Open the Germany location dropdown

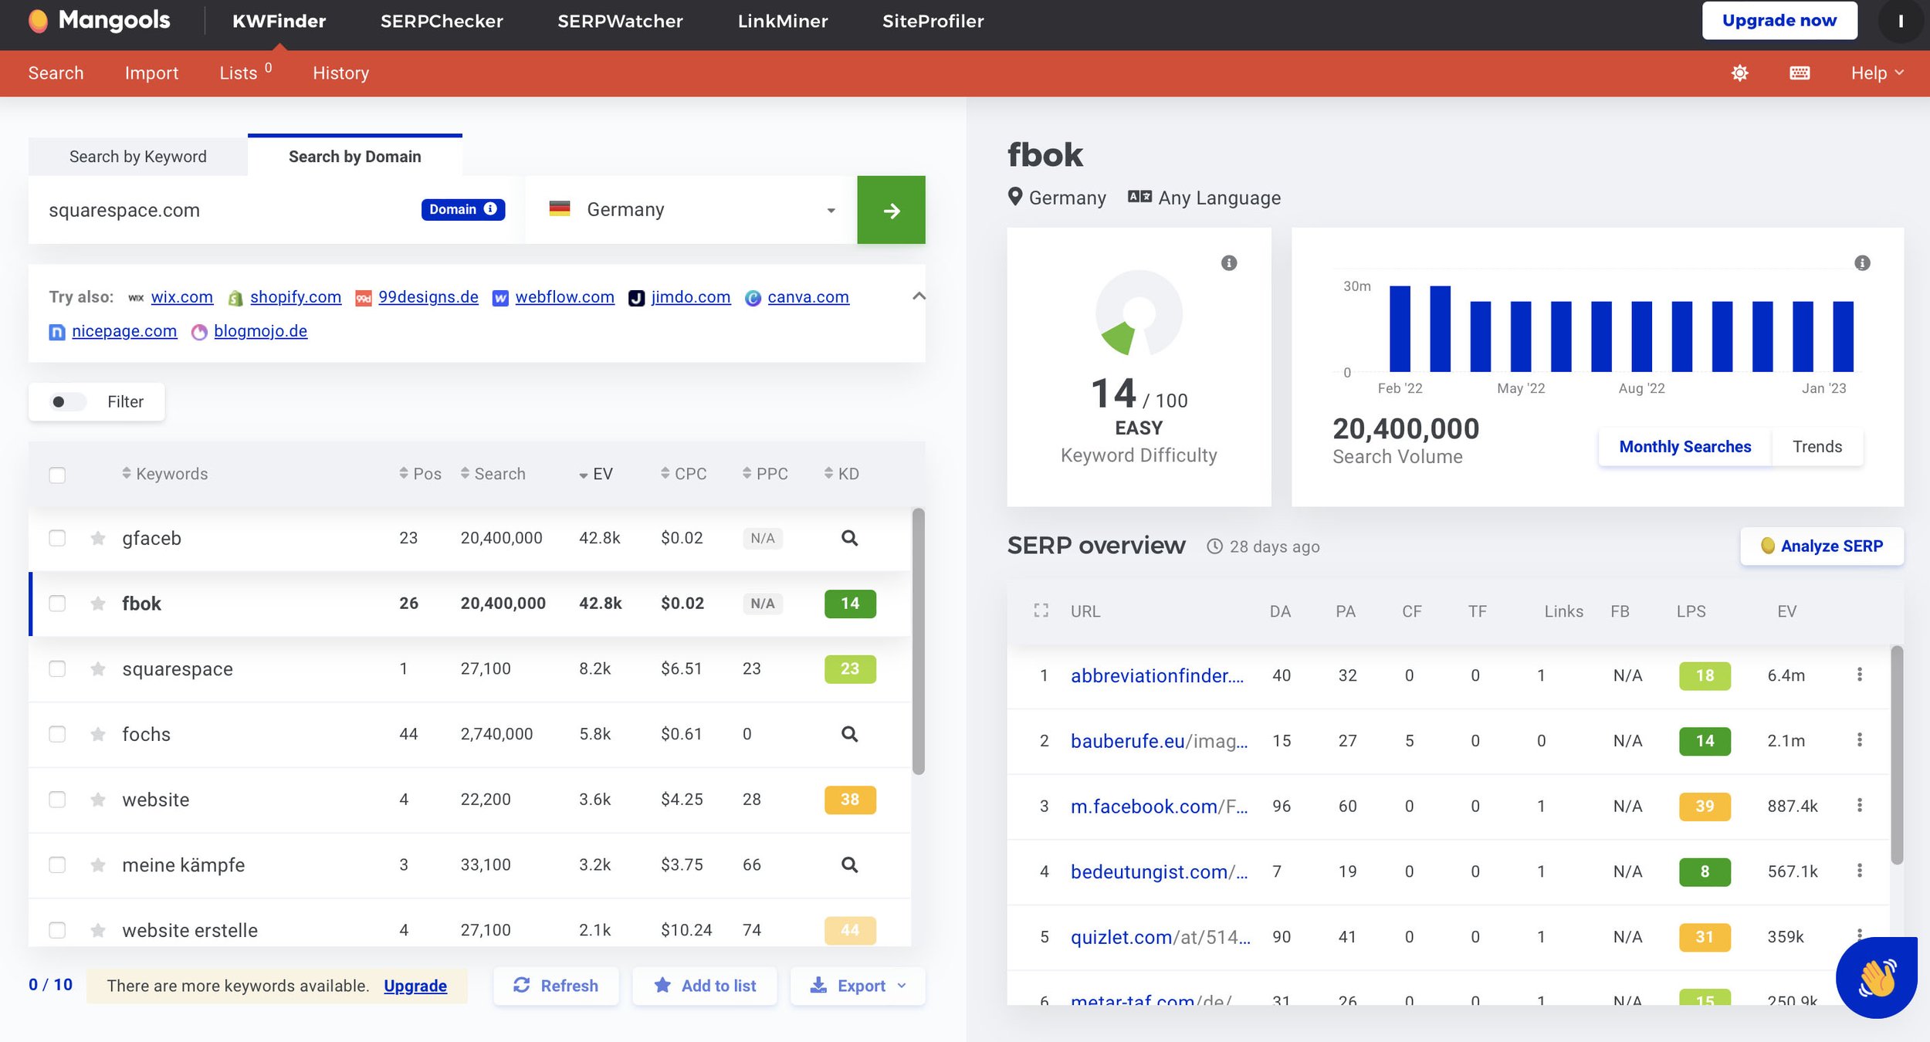pyautogui.click(x=691, y=210)
